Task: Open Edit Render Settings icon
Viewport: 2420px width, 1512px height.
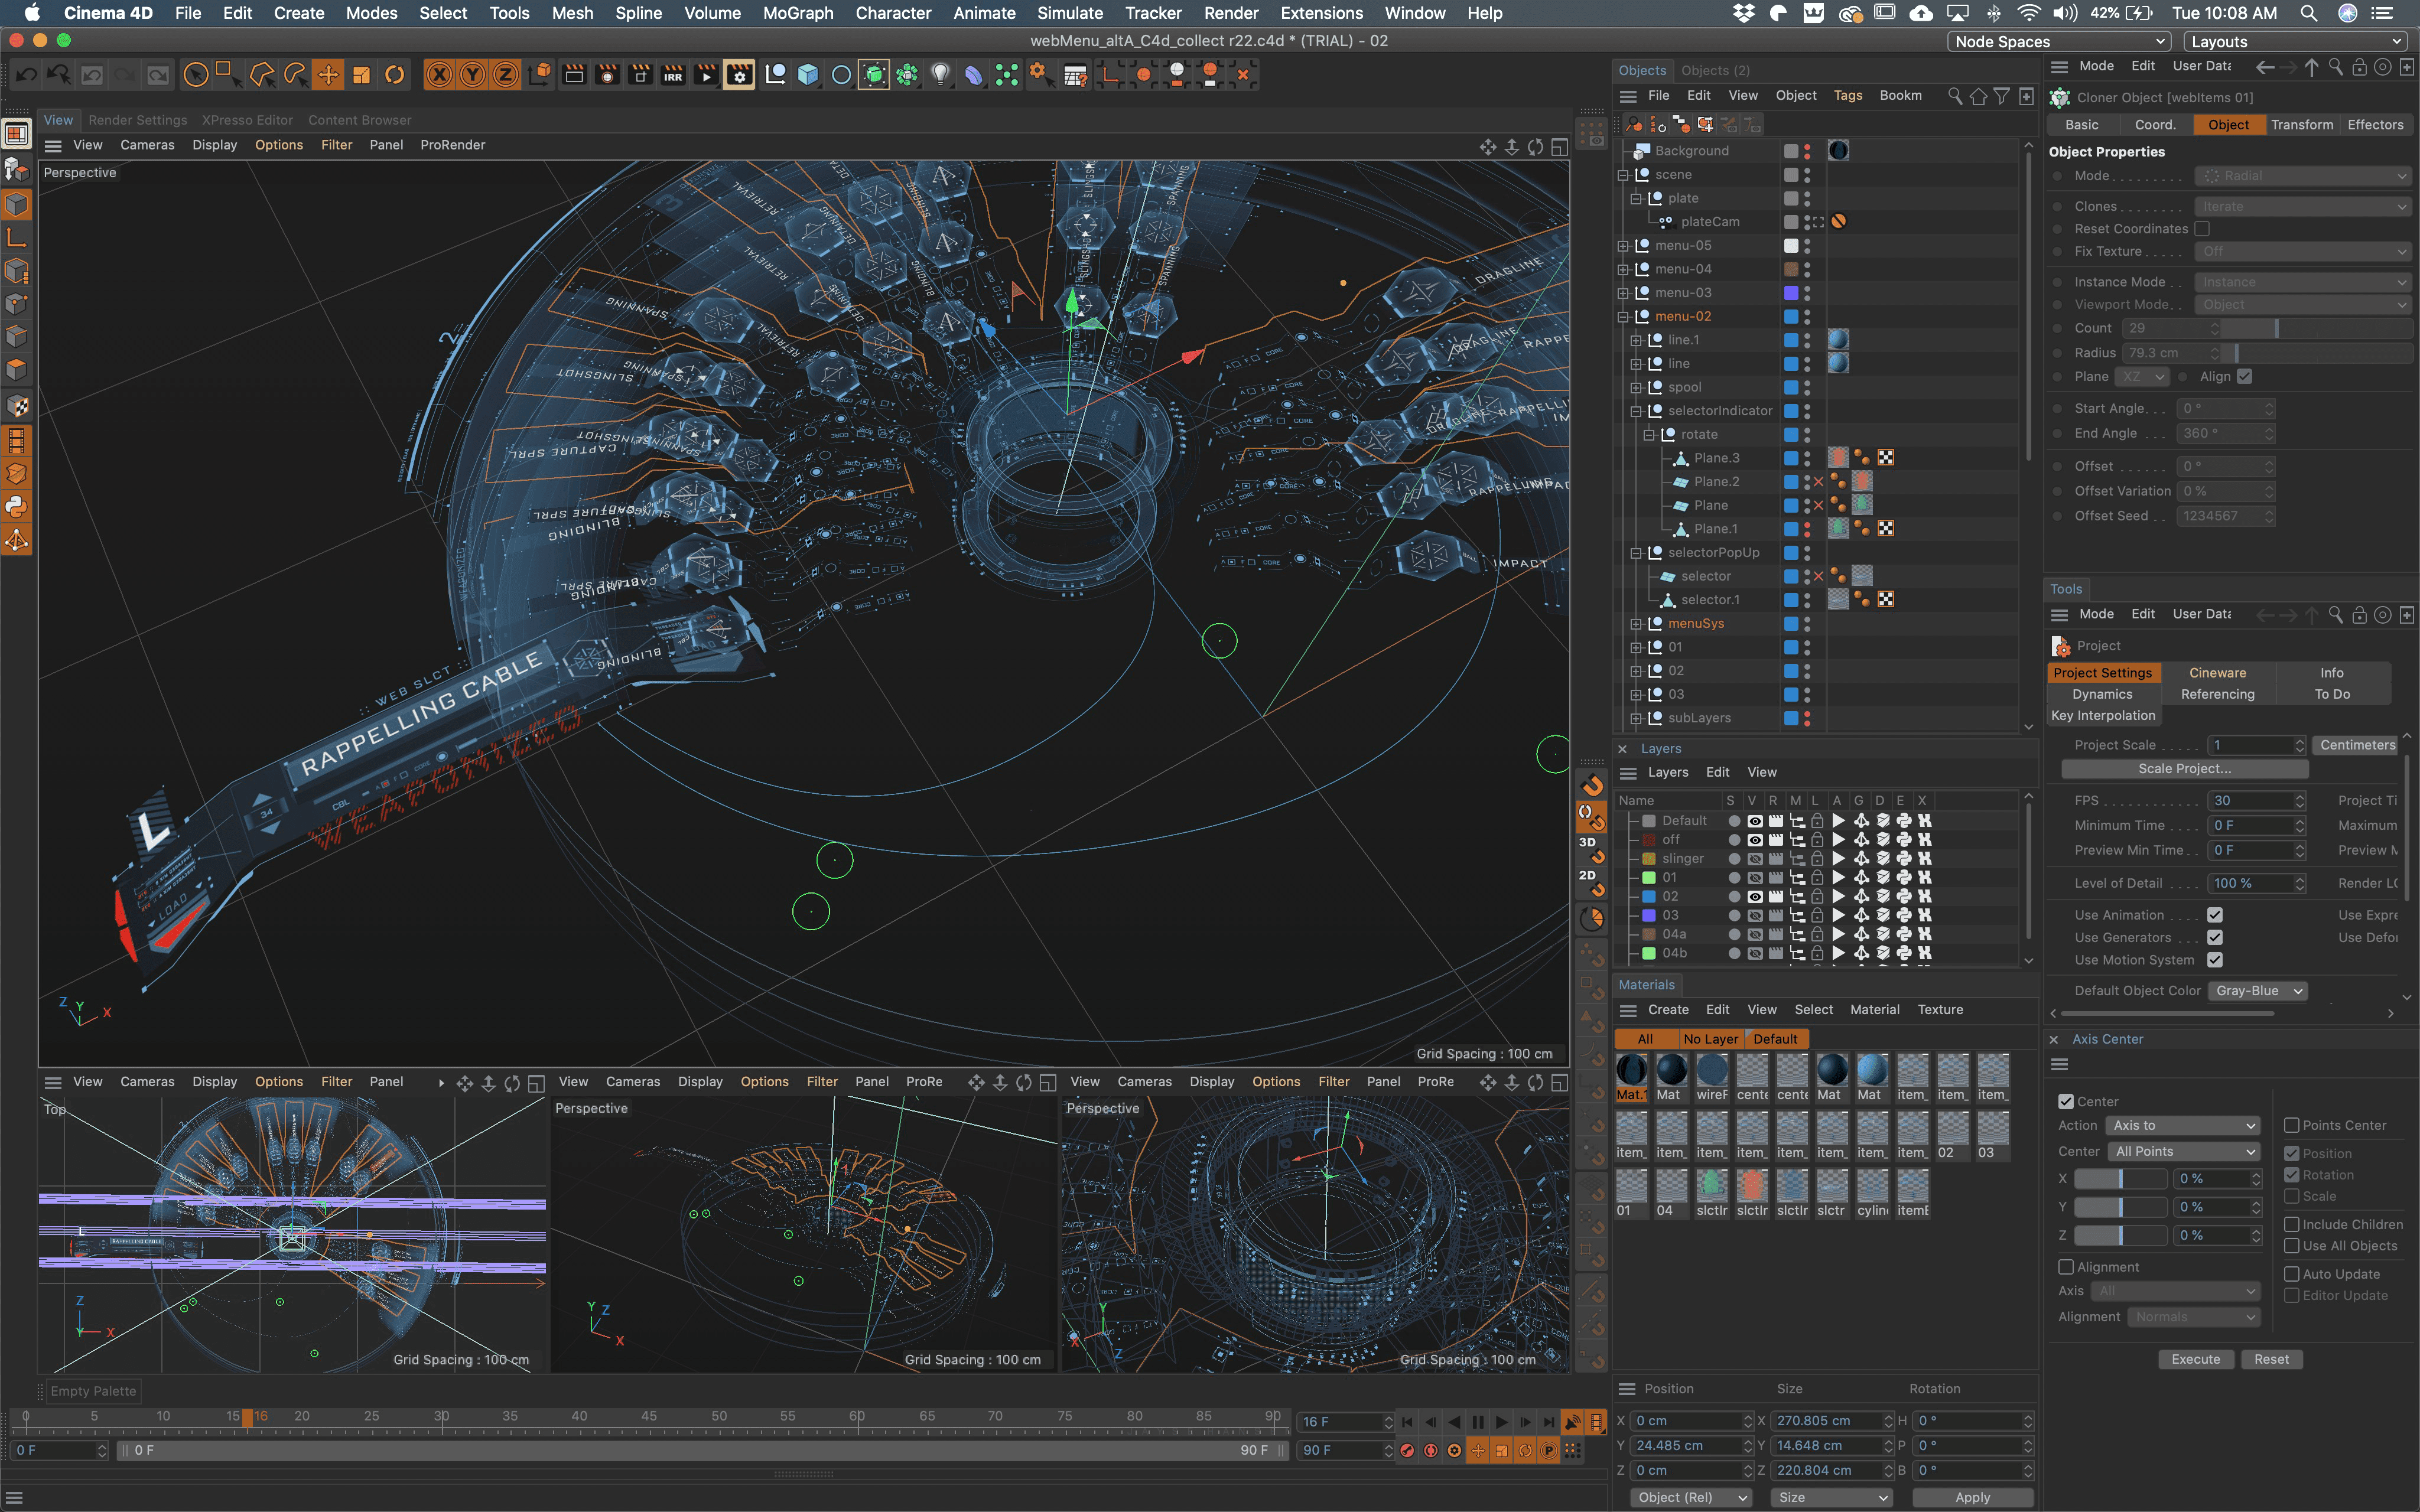Action: click(739, 75)
